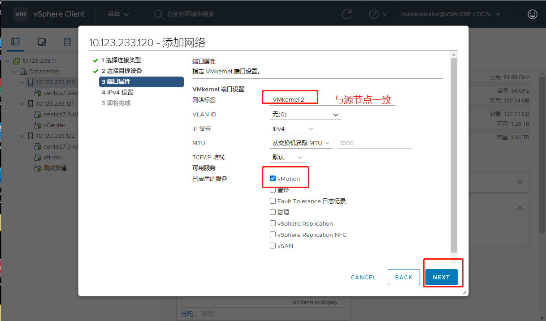Open the 菜单 menu dropdown
The width and height of the screenshot is (546, 321).
118,14
